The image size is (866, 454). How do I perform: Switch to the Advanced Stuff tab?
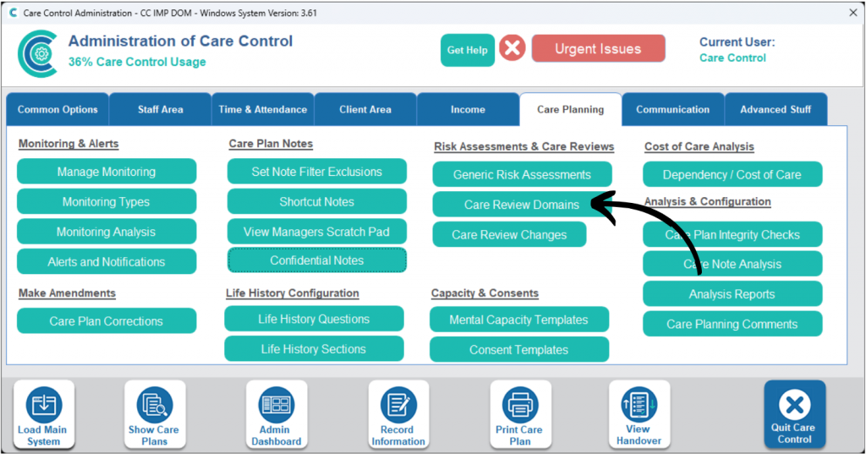click(776, 109)
